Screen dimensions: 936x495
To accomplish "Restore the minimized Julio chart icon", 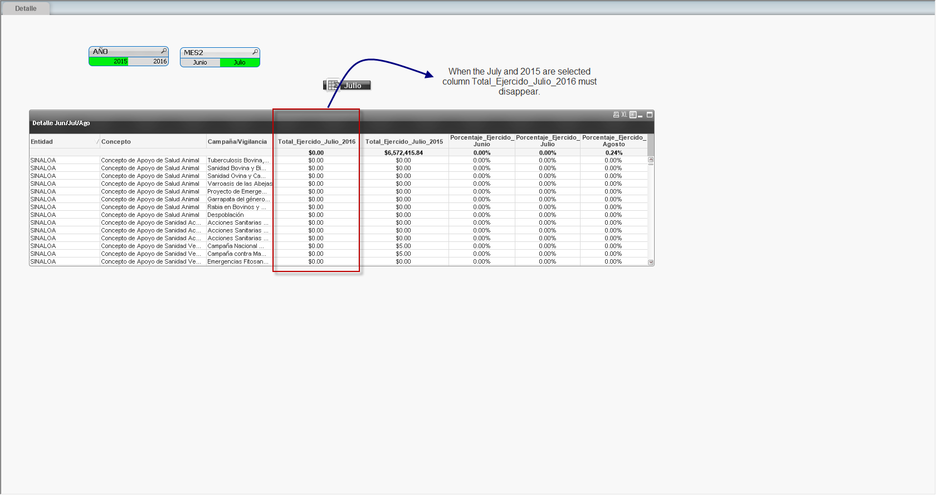I will 347,85.
